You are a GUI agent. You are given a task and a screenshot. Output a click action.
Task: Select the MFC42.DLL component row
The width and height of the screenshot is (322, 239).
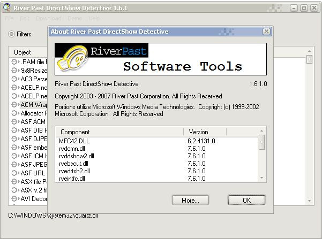tap(157, 141)
